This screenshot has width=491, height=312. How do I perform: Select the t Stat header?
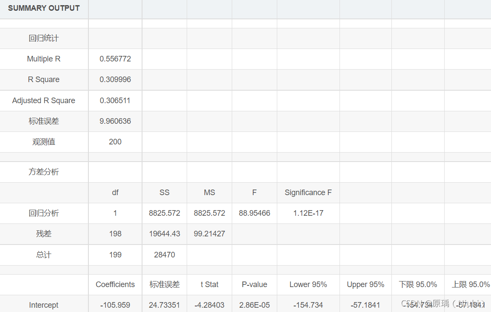pos(209,284)
